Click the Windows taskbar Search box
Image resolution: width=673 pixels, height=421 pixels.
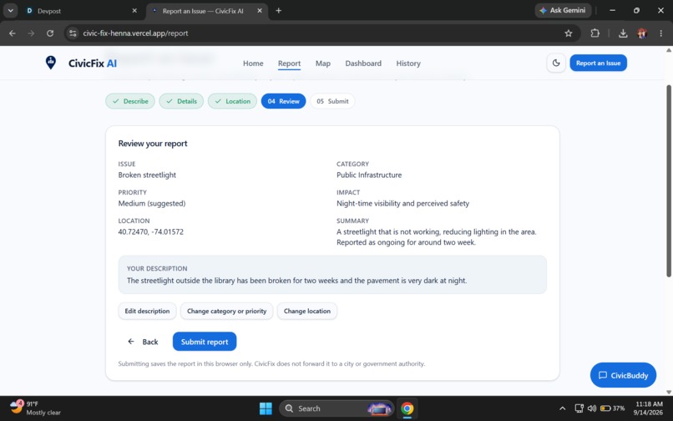click(337, 408)
